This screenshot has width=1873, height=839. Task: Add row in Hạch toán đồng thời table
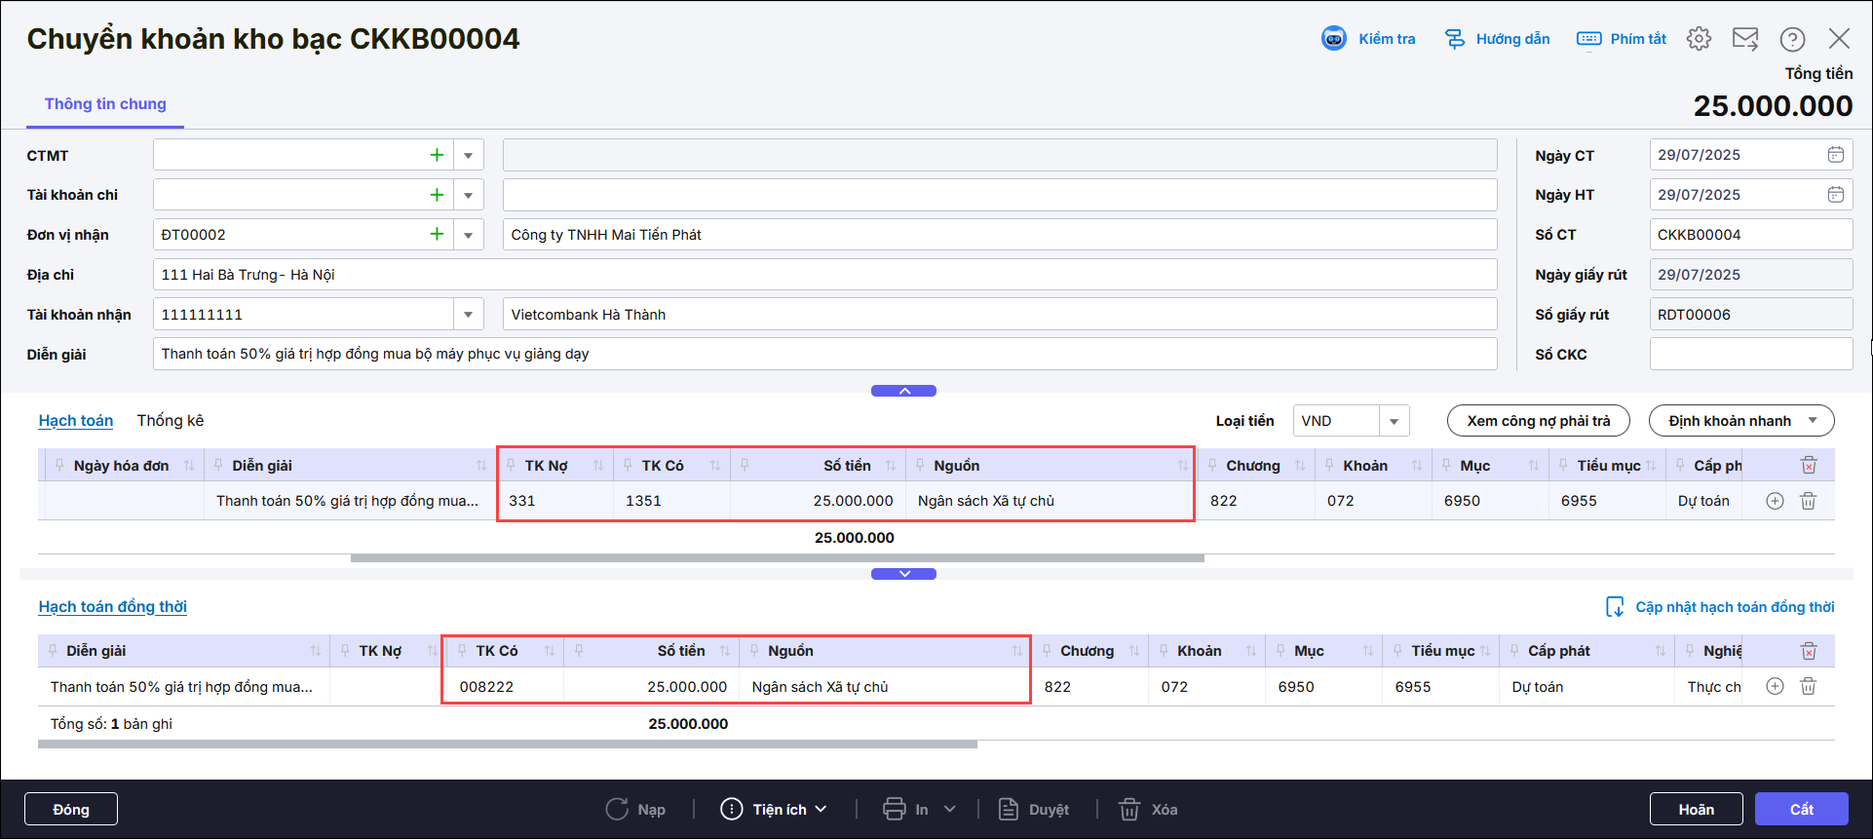pyautogui.click(x=1775, y=687)
